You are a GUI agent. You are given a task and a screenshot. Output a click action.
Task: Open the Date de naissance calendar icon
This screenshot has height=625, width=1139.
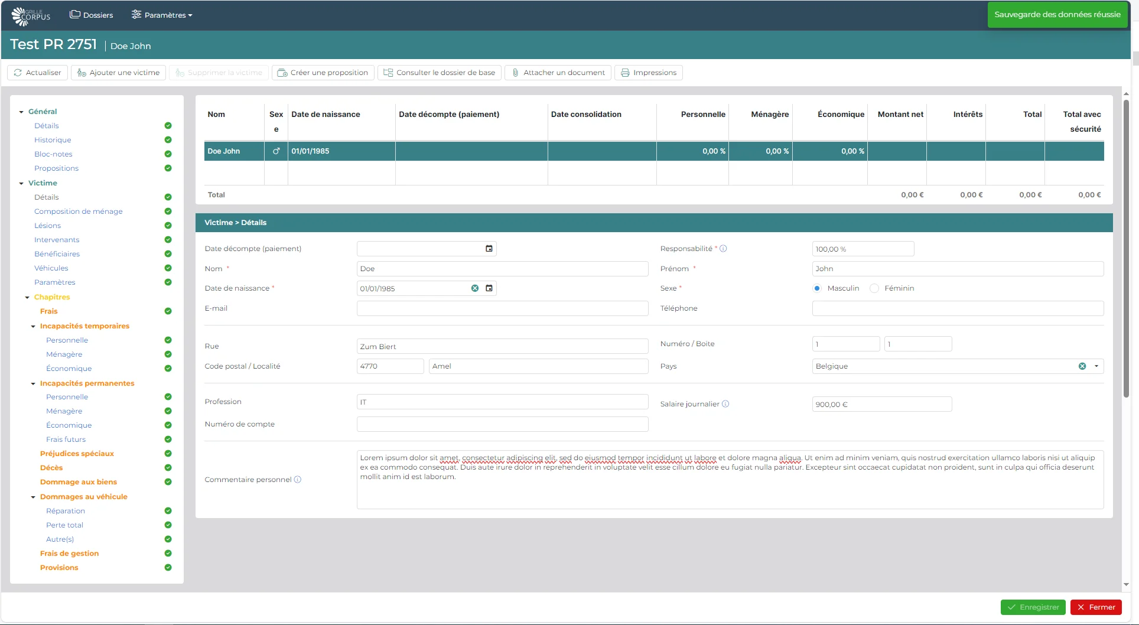pos(489,288)
